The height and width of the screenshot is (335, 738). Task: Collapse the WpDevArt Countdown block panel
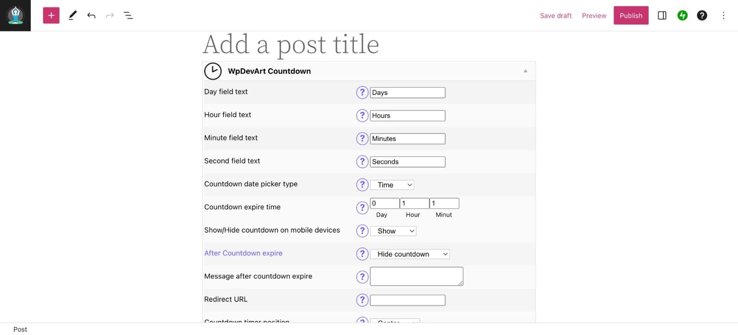point(525,70)
